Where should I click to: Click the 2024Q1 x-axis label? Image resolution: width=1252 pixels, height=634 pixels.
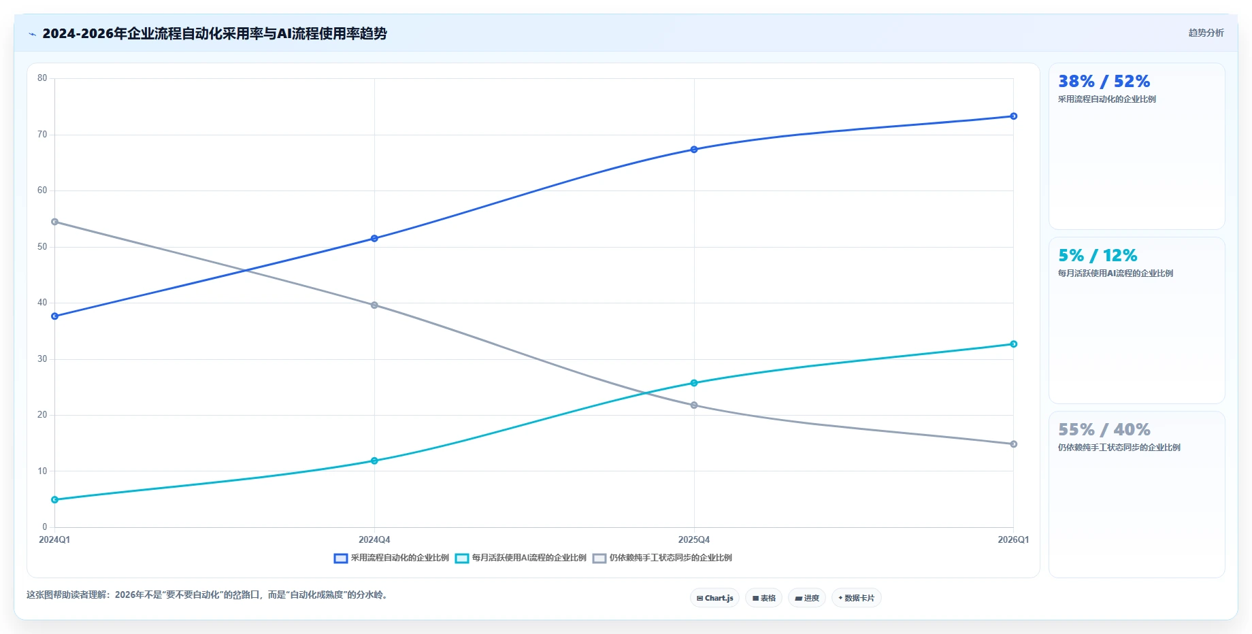click(x=54, y=539)
